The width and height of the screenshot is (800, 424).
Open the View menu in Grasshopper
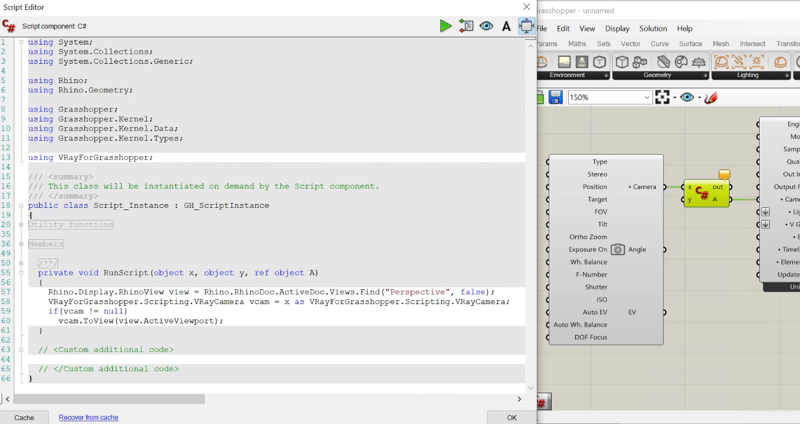[x=587, y=29]
